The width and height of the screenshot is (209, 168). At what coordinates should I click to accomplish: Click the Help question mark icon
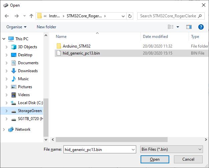point(201,27)
